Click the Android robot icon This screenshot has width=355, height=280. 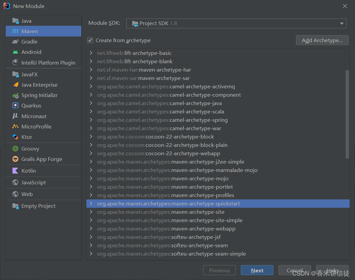(15, 52)
